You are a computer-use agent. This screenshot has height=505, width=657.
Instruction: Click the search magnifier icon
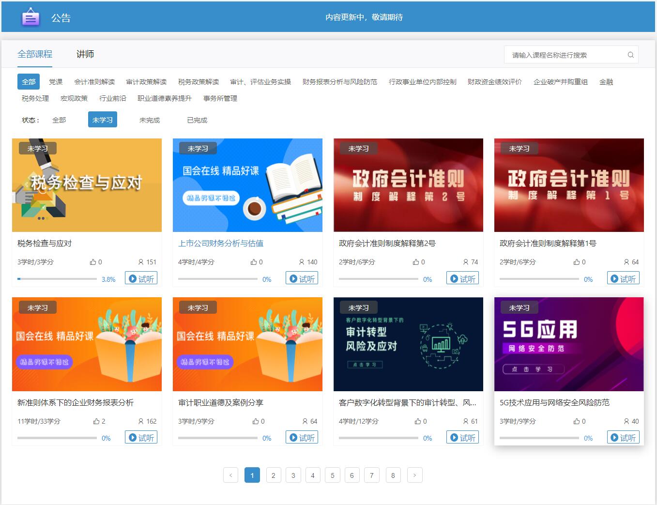[630, 55]
